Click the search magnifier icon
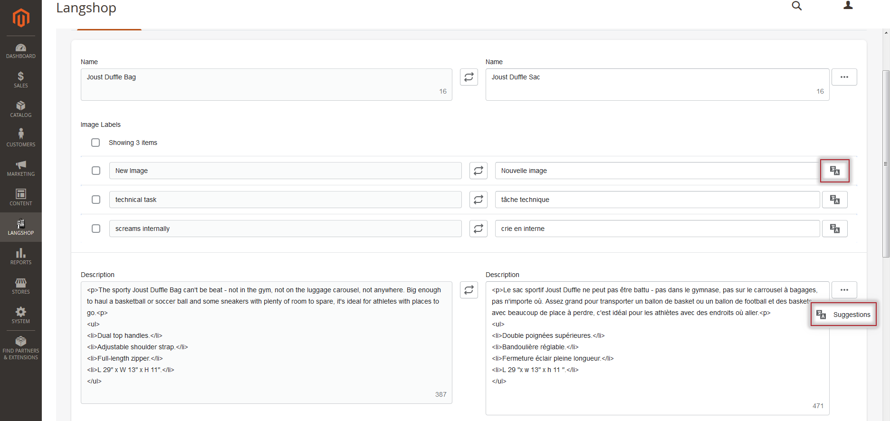Screen dimensions: 890x421 [797, 6]
